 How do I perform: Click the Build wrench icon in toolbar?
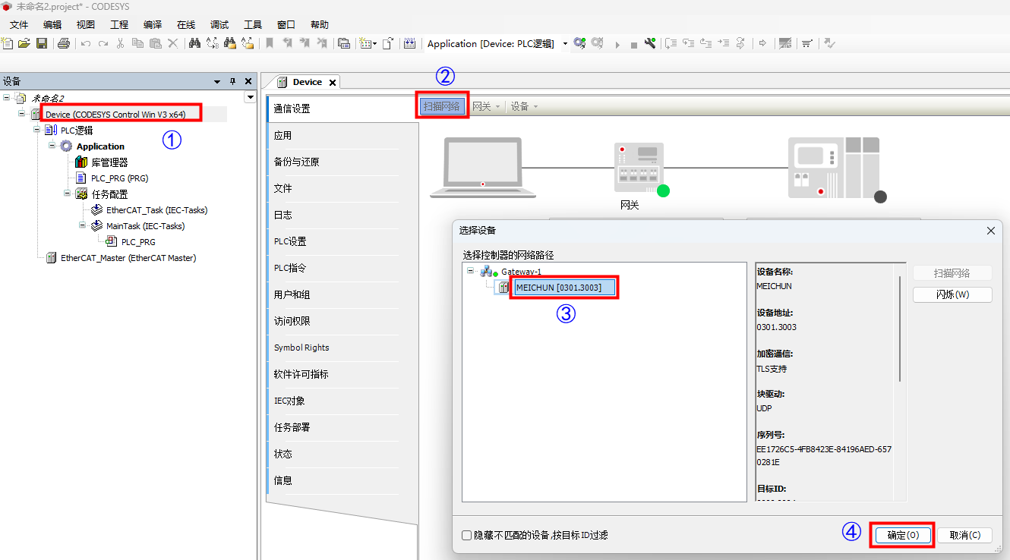[x=650, y=43]
